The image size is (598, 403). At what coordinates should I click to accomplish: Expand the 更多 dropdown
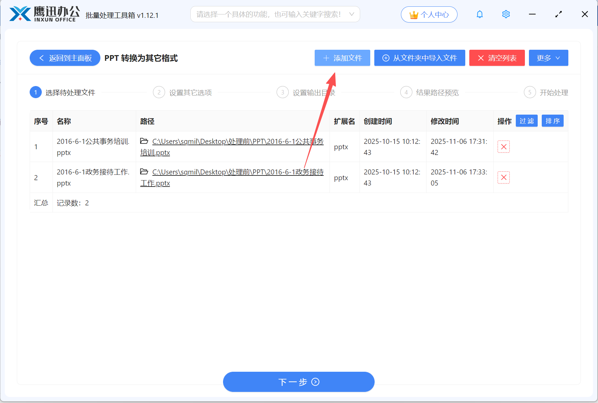point(548,58)
